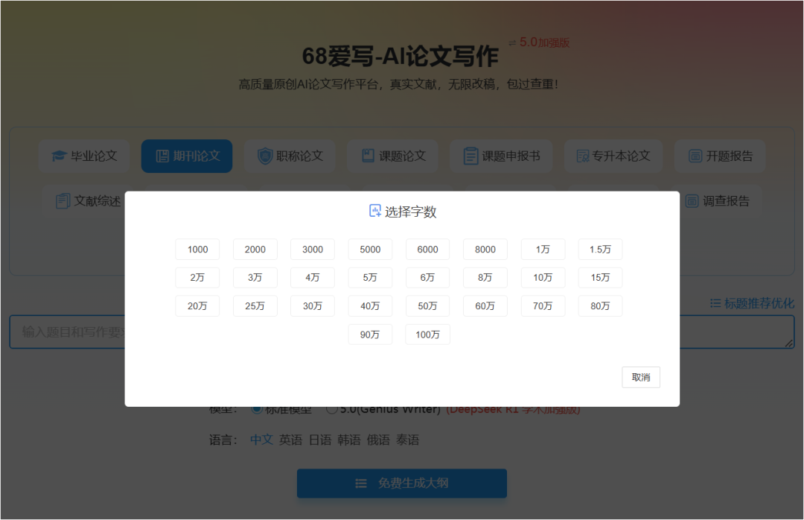Select the 100万 word count option
This screenshot has height=520, width=804.
(x=427, y=334)
